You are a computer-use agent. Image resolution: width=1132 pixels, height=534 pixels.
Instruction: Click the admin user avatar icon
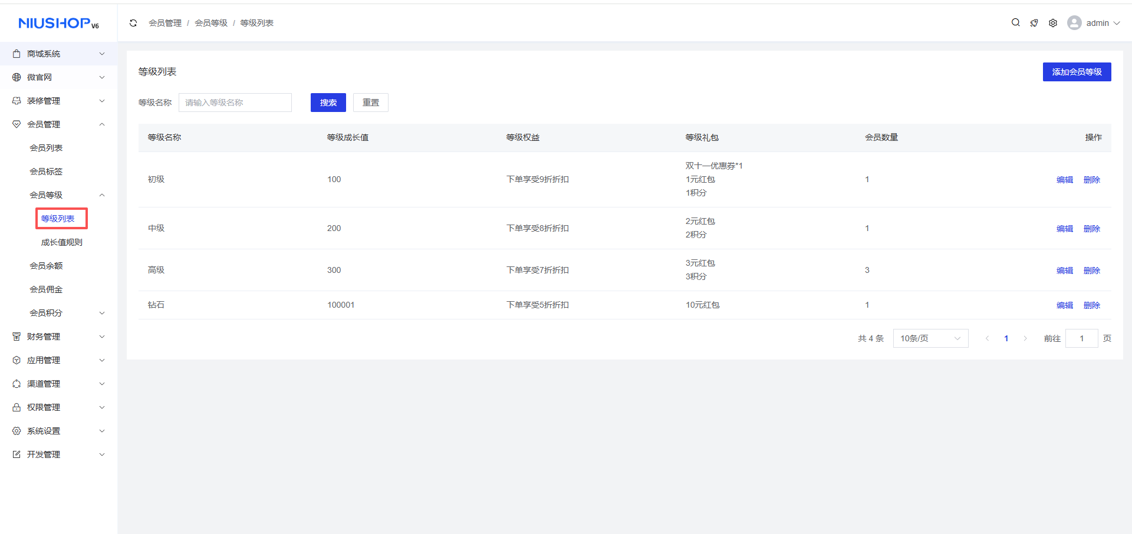point(1074,23)
